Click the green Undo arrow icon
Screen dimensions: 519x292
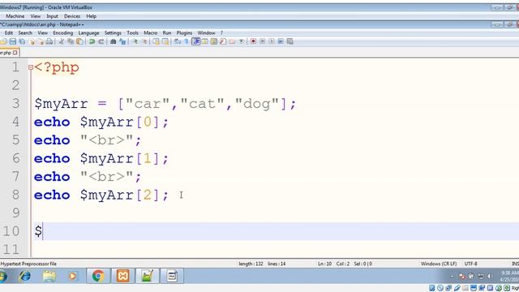tap(92, 41)
